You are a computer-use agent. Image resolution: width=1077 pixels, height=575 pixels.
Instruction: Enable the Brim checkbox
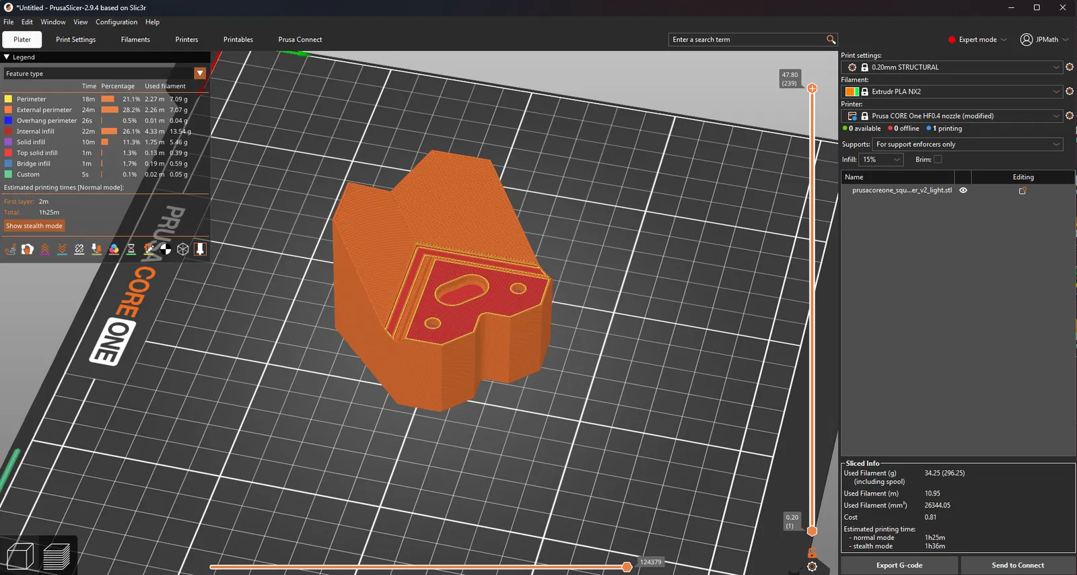click(x=938, y=160)
